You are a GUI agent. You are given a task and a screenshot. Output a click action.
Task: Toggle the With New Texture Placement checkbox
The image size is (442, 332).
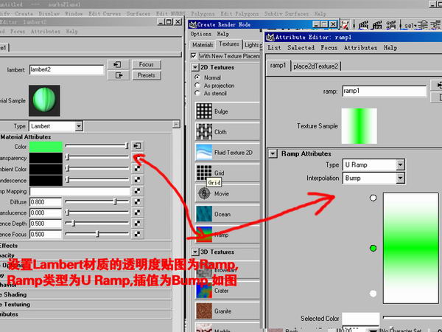click(194, 56)
